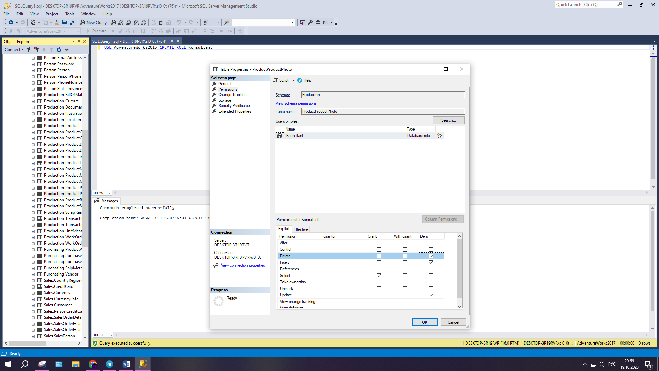
Task: Click the Undo icon in toolbar
Action: point(179,22)
